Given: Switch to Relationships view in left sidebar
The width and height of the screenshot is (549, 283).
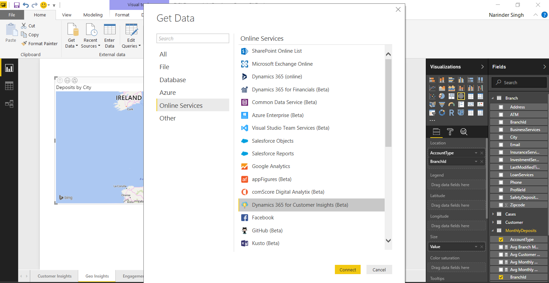Looking at the screenshot, I should (9, 104).
